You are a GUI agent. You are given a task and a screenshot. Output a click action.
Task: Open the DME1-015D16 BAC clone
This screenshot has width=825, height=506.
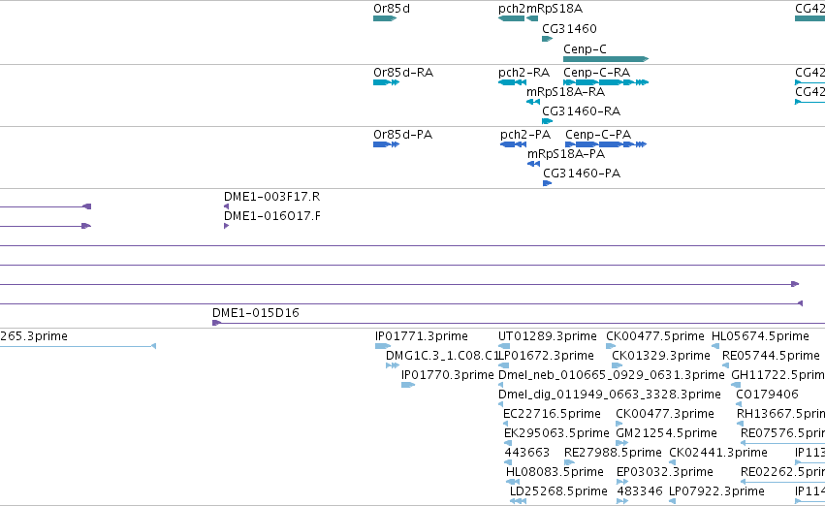[519, 323]
